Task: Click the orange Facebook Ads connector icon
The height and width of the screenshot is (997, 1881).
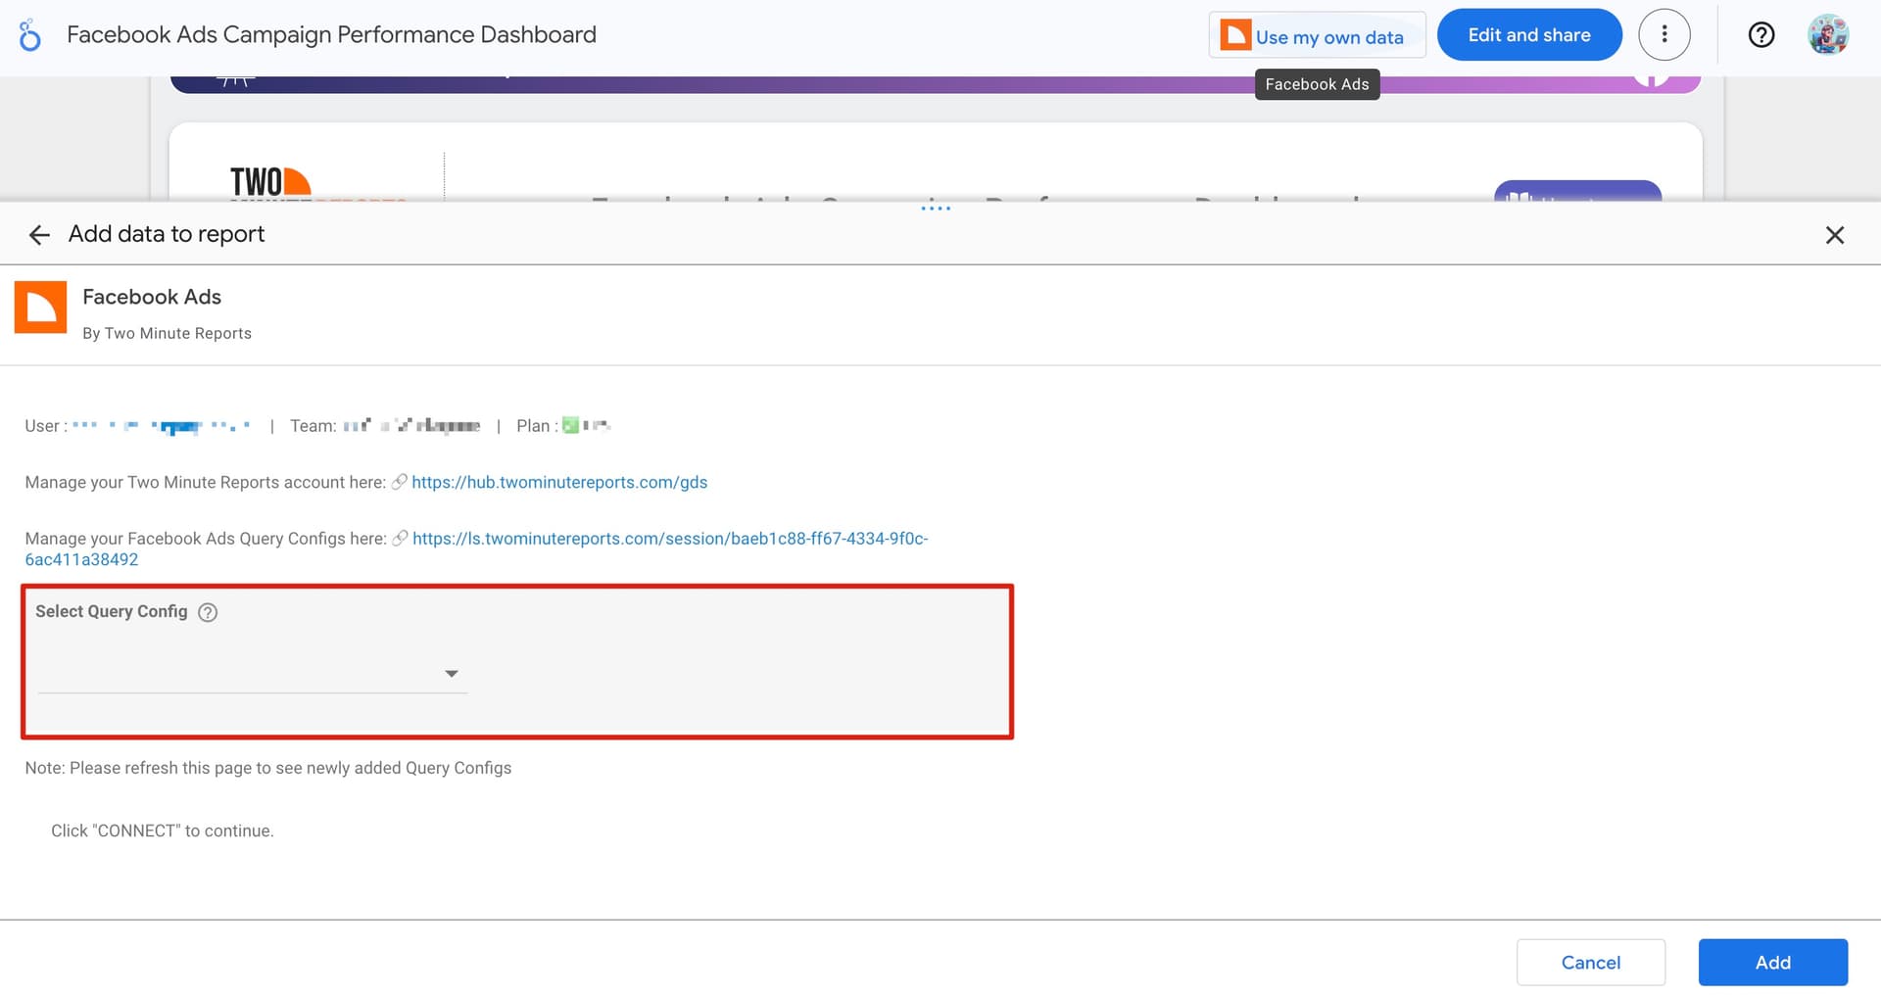Action: pos(40,307)
